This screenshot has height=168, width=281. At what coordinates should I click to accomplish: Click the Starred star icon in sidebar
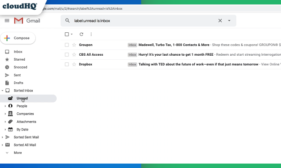point(7,59)
